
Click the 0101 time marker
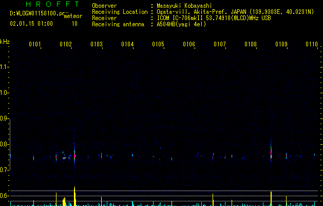(35, 44)
